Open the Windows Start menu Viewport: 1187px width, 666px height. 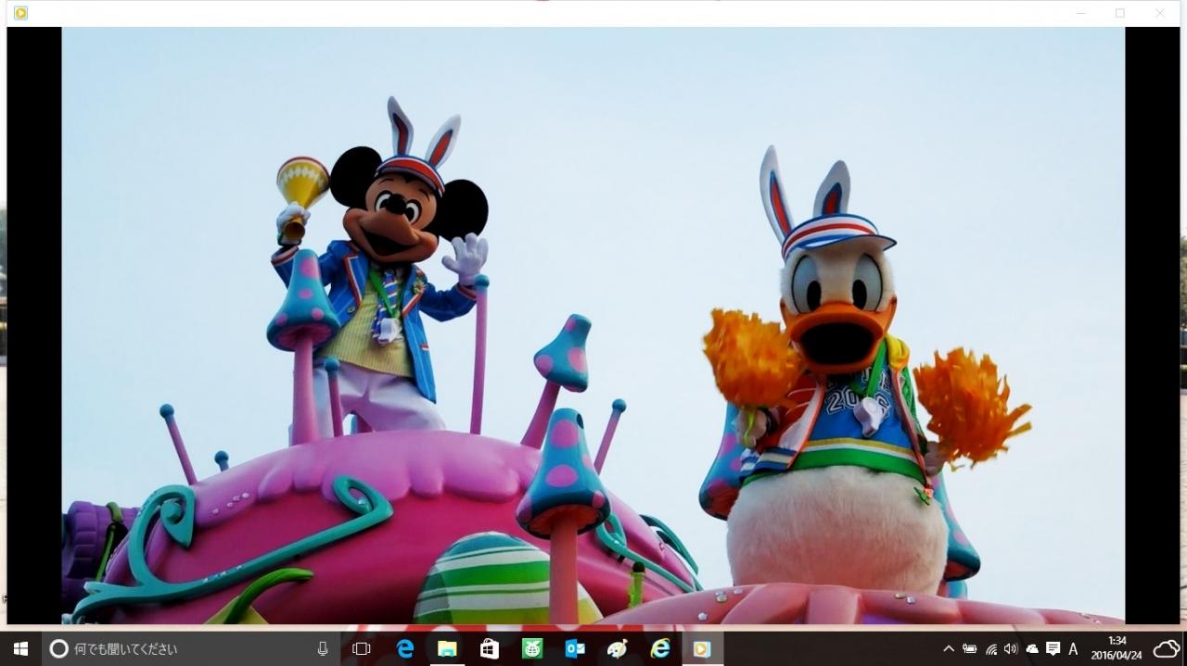point(20,649)
